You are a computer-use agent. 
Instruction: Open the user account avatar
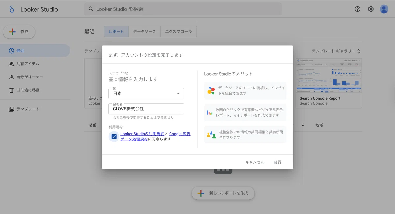click(x=384, y=9)
